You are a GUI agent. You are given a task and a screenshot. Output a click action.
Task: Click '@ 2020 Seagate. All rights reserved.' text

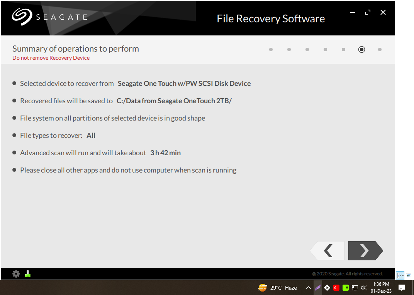(x=347, y=274)
